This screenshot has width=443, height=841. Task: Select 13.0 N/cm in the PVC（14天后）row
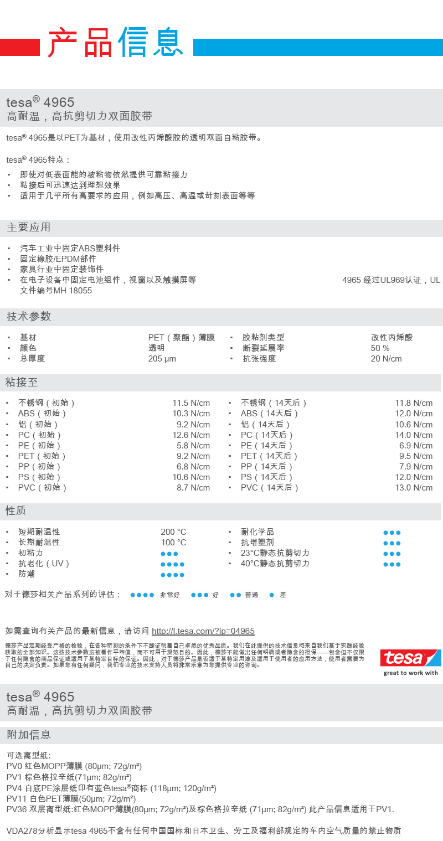414,487
